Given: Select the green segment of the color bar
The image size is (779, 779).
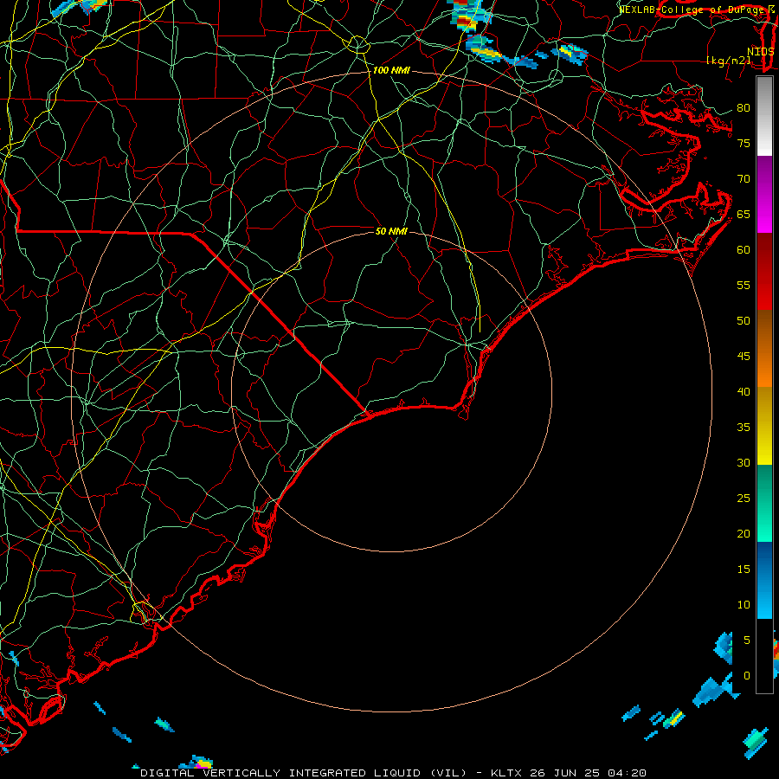Looking at the screenshot, I should click(x=764, y=503).
